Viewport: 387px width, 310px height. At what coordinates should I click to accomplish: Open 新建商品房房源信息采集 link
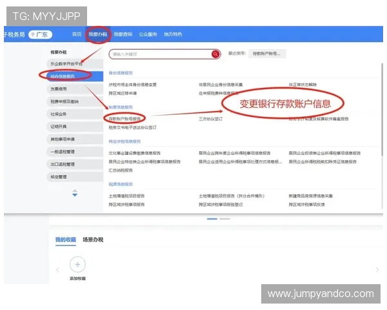point(311,196)
